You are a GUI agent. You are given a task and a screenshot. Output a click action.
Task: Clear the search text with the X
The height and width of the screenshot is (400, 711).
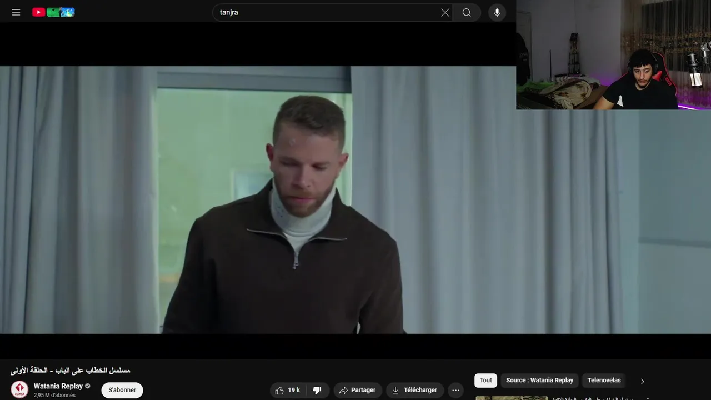pos(445,12)
